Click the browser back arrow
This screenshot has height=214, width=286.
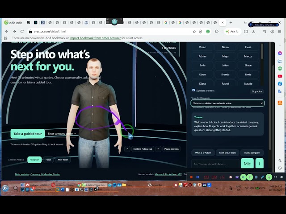7,32
